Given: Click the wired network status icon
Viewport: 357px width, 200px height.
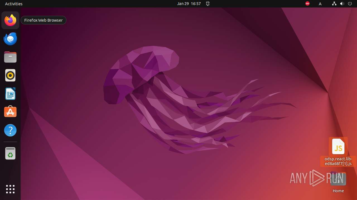Looking at the screenshot, I should pos(334,4).
